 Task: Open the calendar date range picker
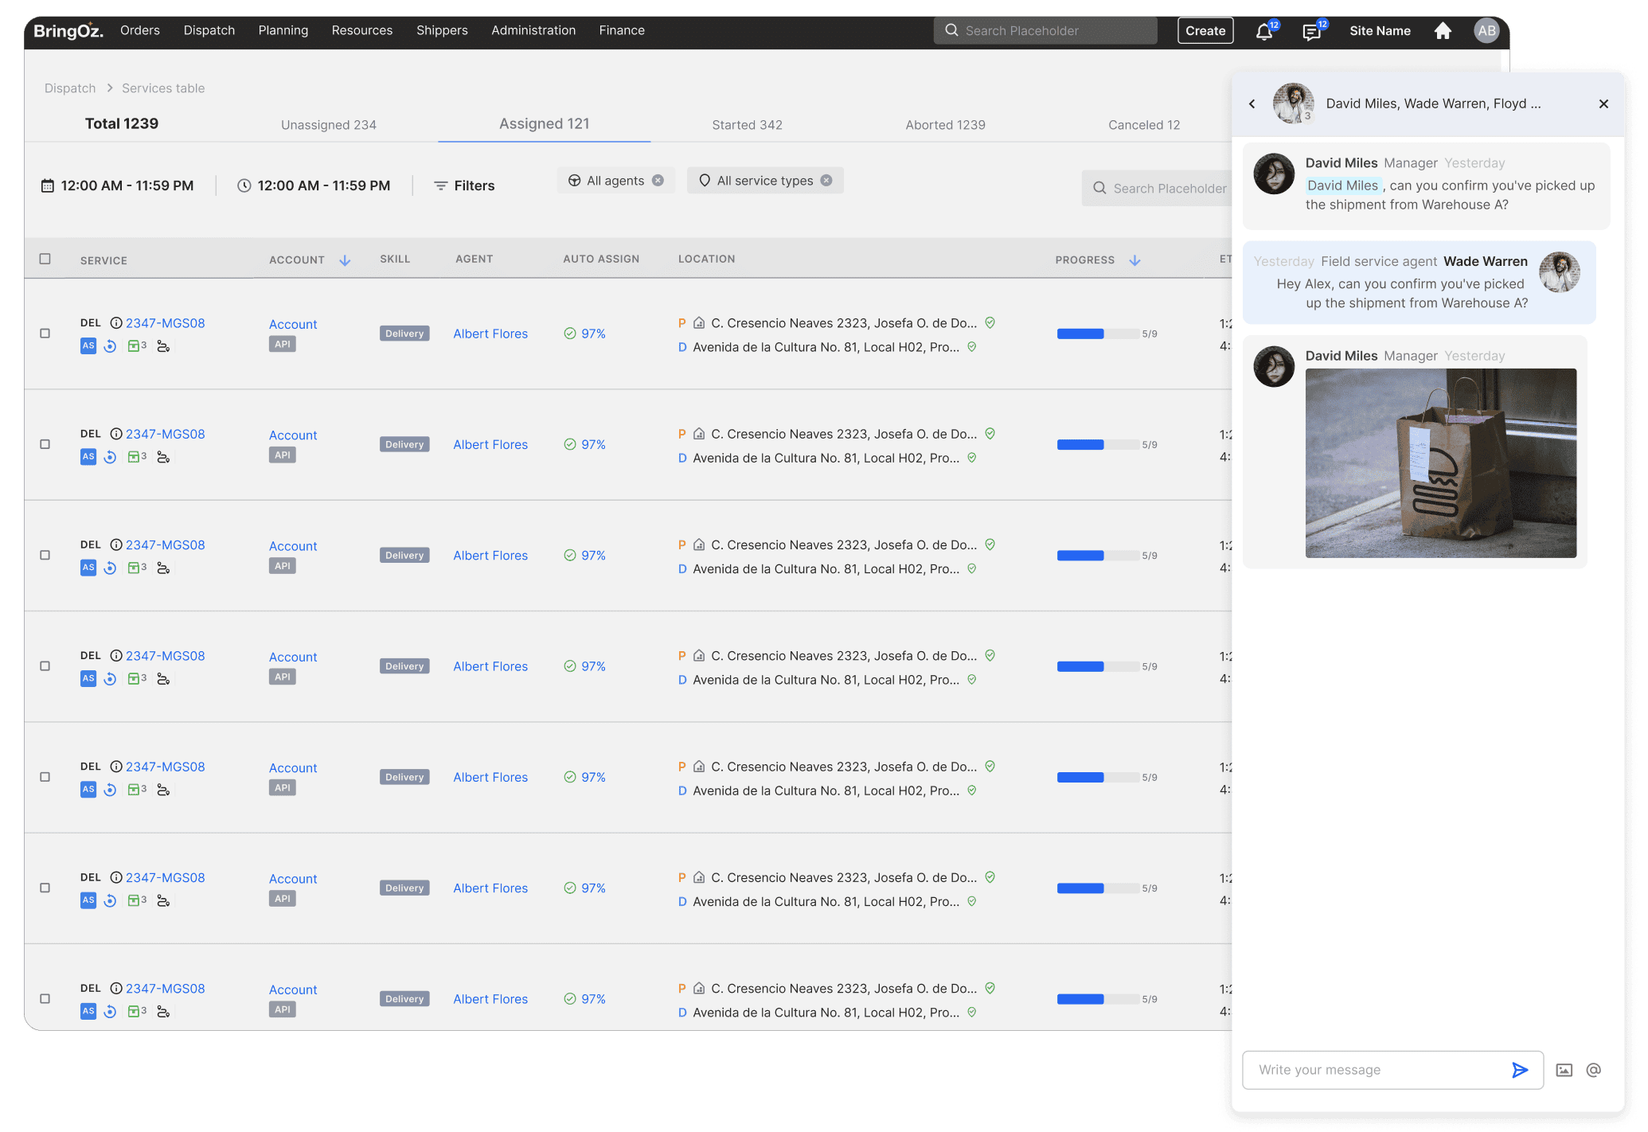(x=117, y=185)
